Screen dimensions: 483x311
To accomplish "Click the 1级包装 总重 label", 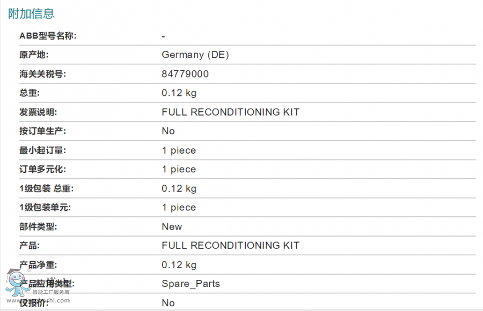I will 47,188.
